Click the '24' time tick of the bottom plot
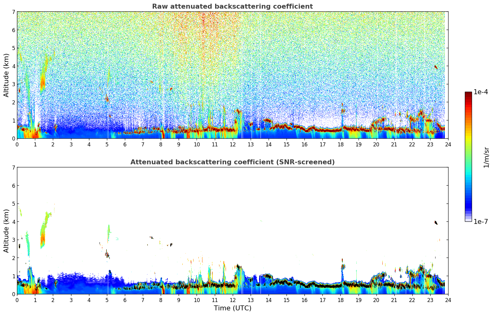Image resolution: width=493 pixels, height=315 pixels. (x=448, y=300)
